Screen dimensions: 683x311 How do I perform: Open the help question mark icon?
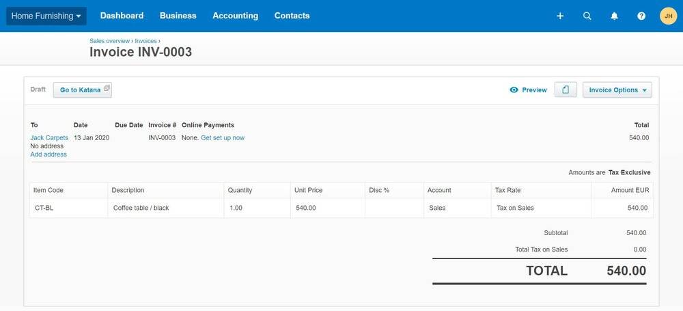pyautogui.click(x=641, y=16)
